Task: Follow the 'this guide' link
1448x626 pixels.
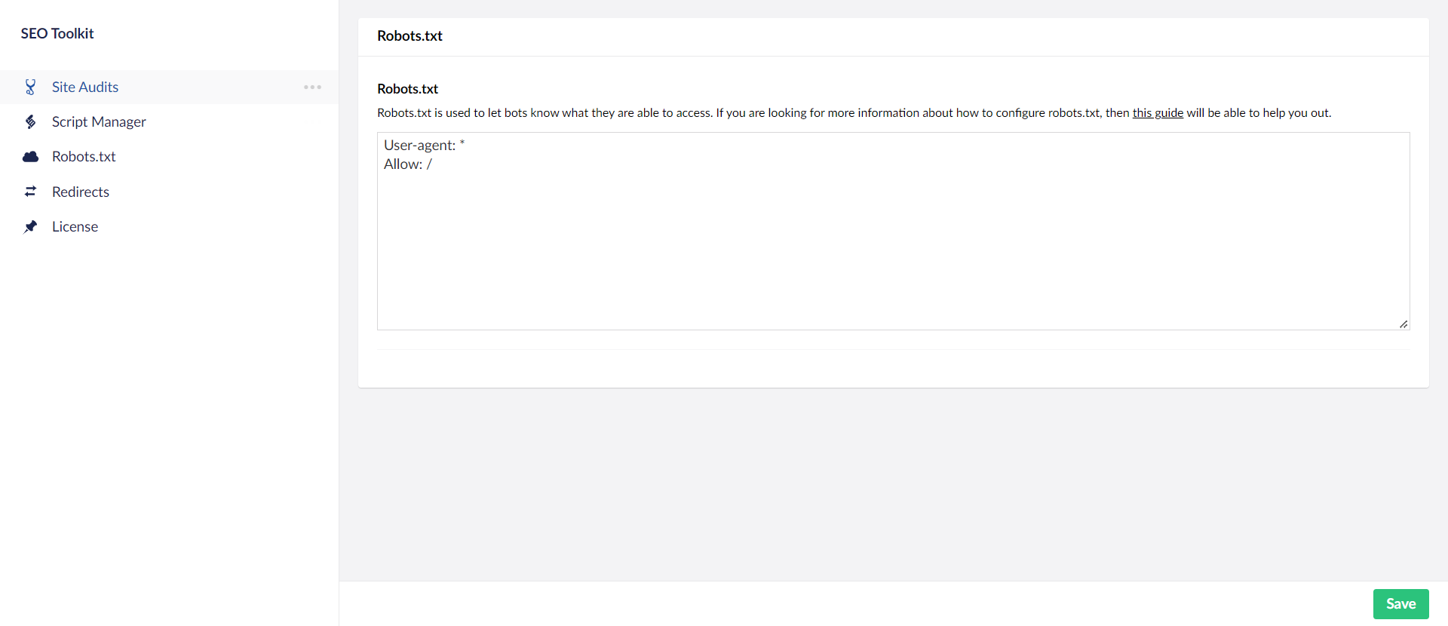Action: 1158,112
